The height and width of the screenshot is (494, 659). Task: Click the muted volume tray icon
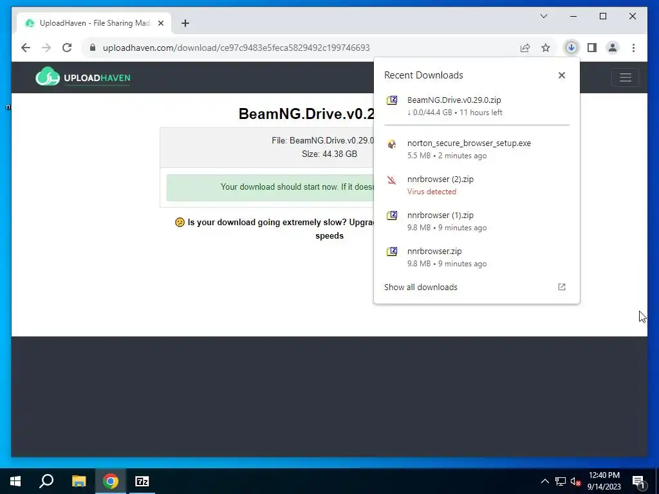(575, 481)
